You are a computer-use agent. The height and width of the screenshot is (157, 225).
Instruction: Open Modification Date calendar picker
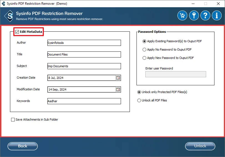[x=118, y=89]
